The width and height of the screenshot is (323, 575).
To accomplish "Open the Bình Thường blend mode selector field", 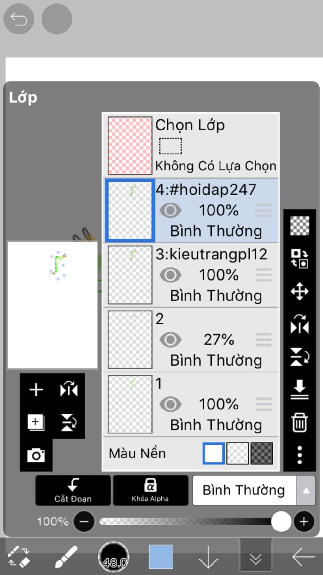I will [x=244, y=491].
